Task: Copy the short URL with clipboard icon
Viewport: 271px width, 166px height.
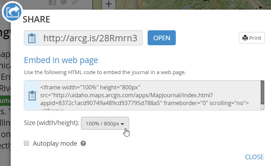Action: pyautogui.click(x=32, y=38)
